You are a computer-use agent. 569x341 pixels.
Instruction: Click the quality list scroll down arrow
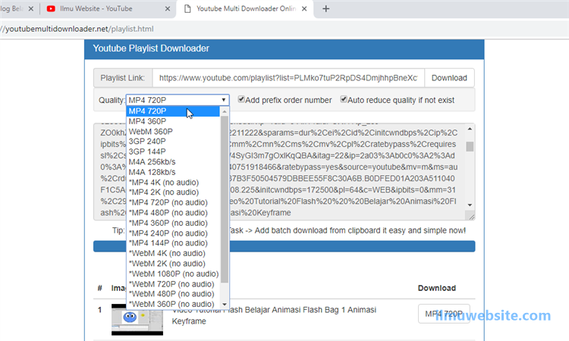(x=225, y=305)
